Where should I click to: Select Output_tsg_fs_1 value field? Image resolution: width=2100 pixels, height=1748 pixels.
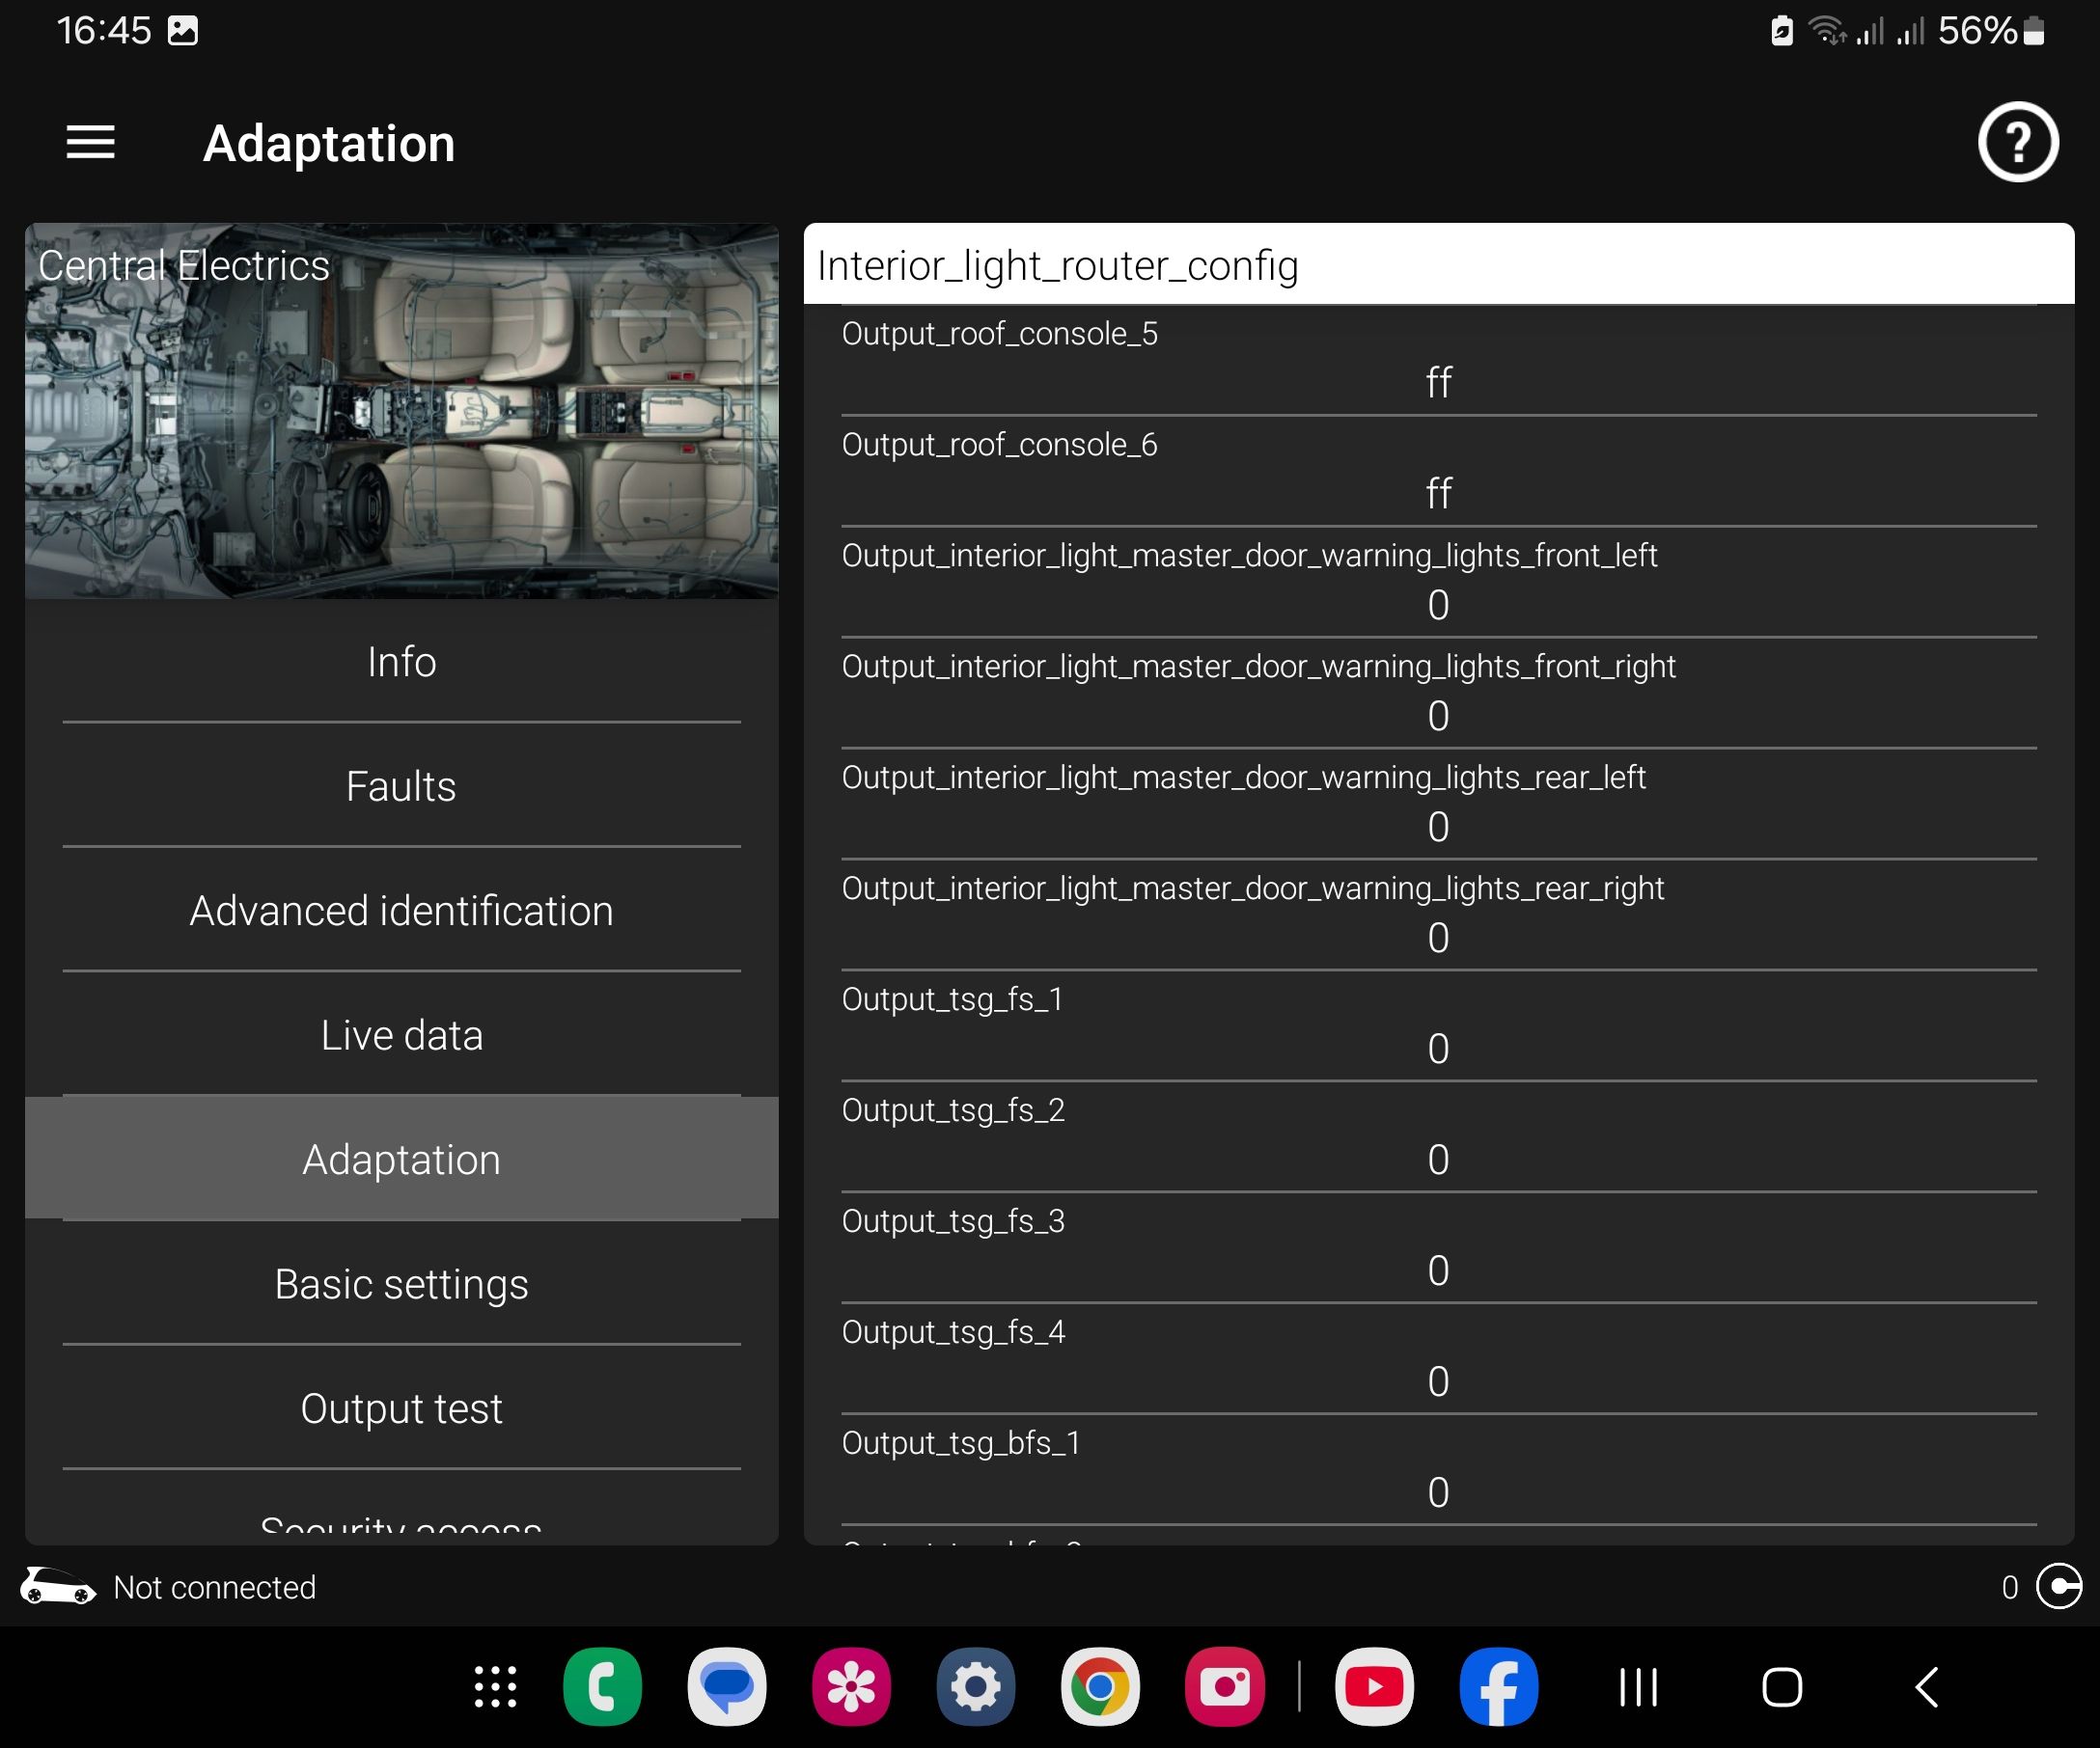pos(1438,1049)
